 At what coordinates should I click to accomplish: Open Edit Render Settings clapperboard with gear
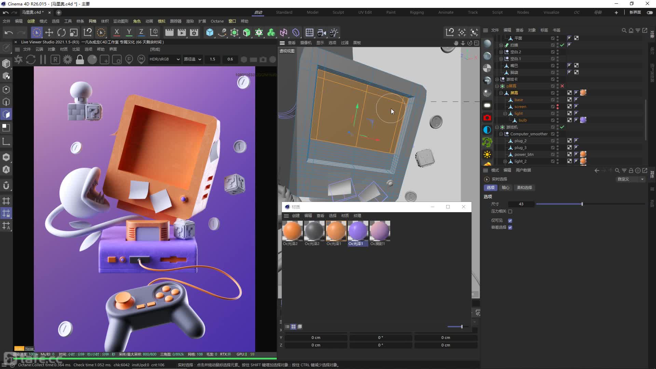tap(194, 32)
